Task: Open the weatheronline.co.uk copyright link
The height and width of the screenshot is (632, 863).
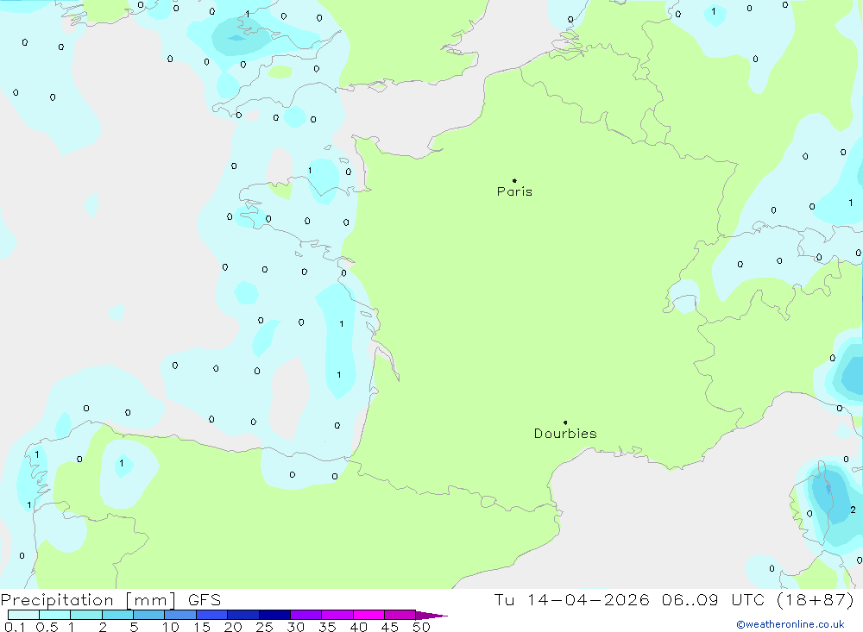Action: pyautogui.click(x=791, y=624)
